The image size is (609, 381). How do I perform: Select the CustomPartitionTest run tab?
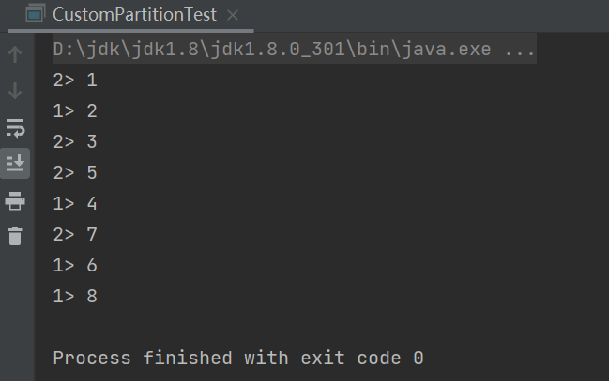[x=134, y=15]
